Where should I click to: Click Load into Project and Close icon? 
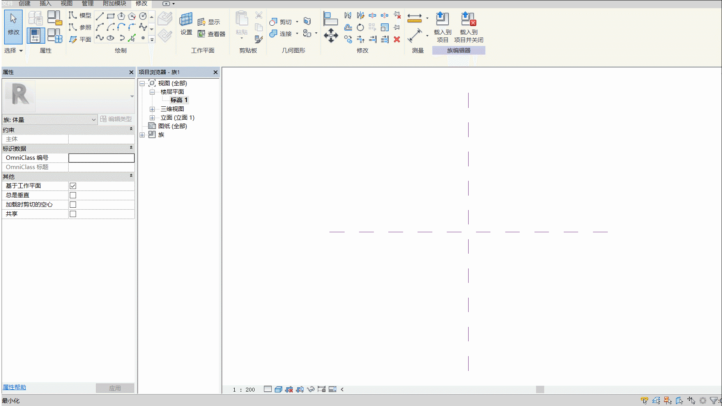pos(468,19)
